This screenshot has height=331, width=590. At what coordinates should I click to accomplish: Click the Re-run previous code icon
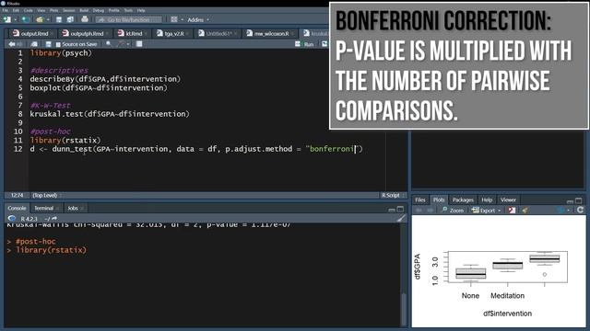[324, 44]
